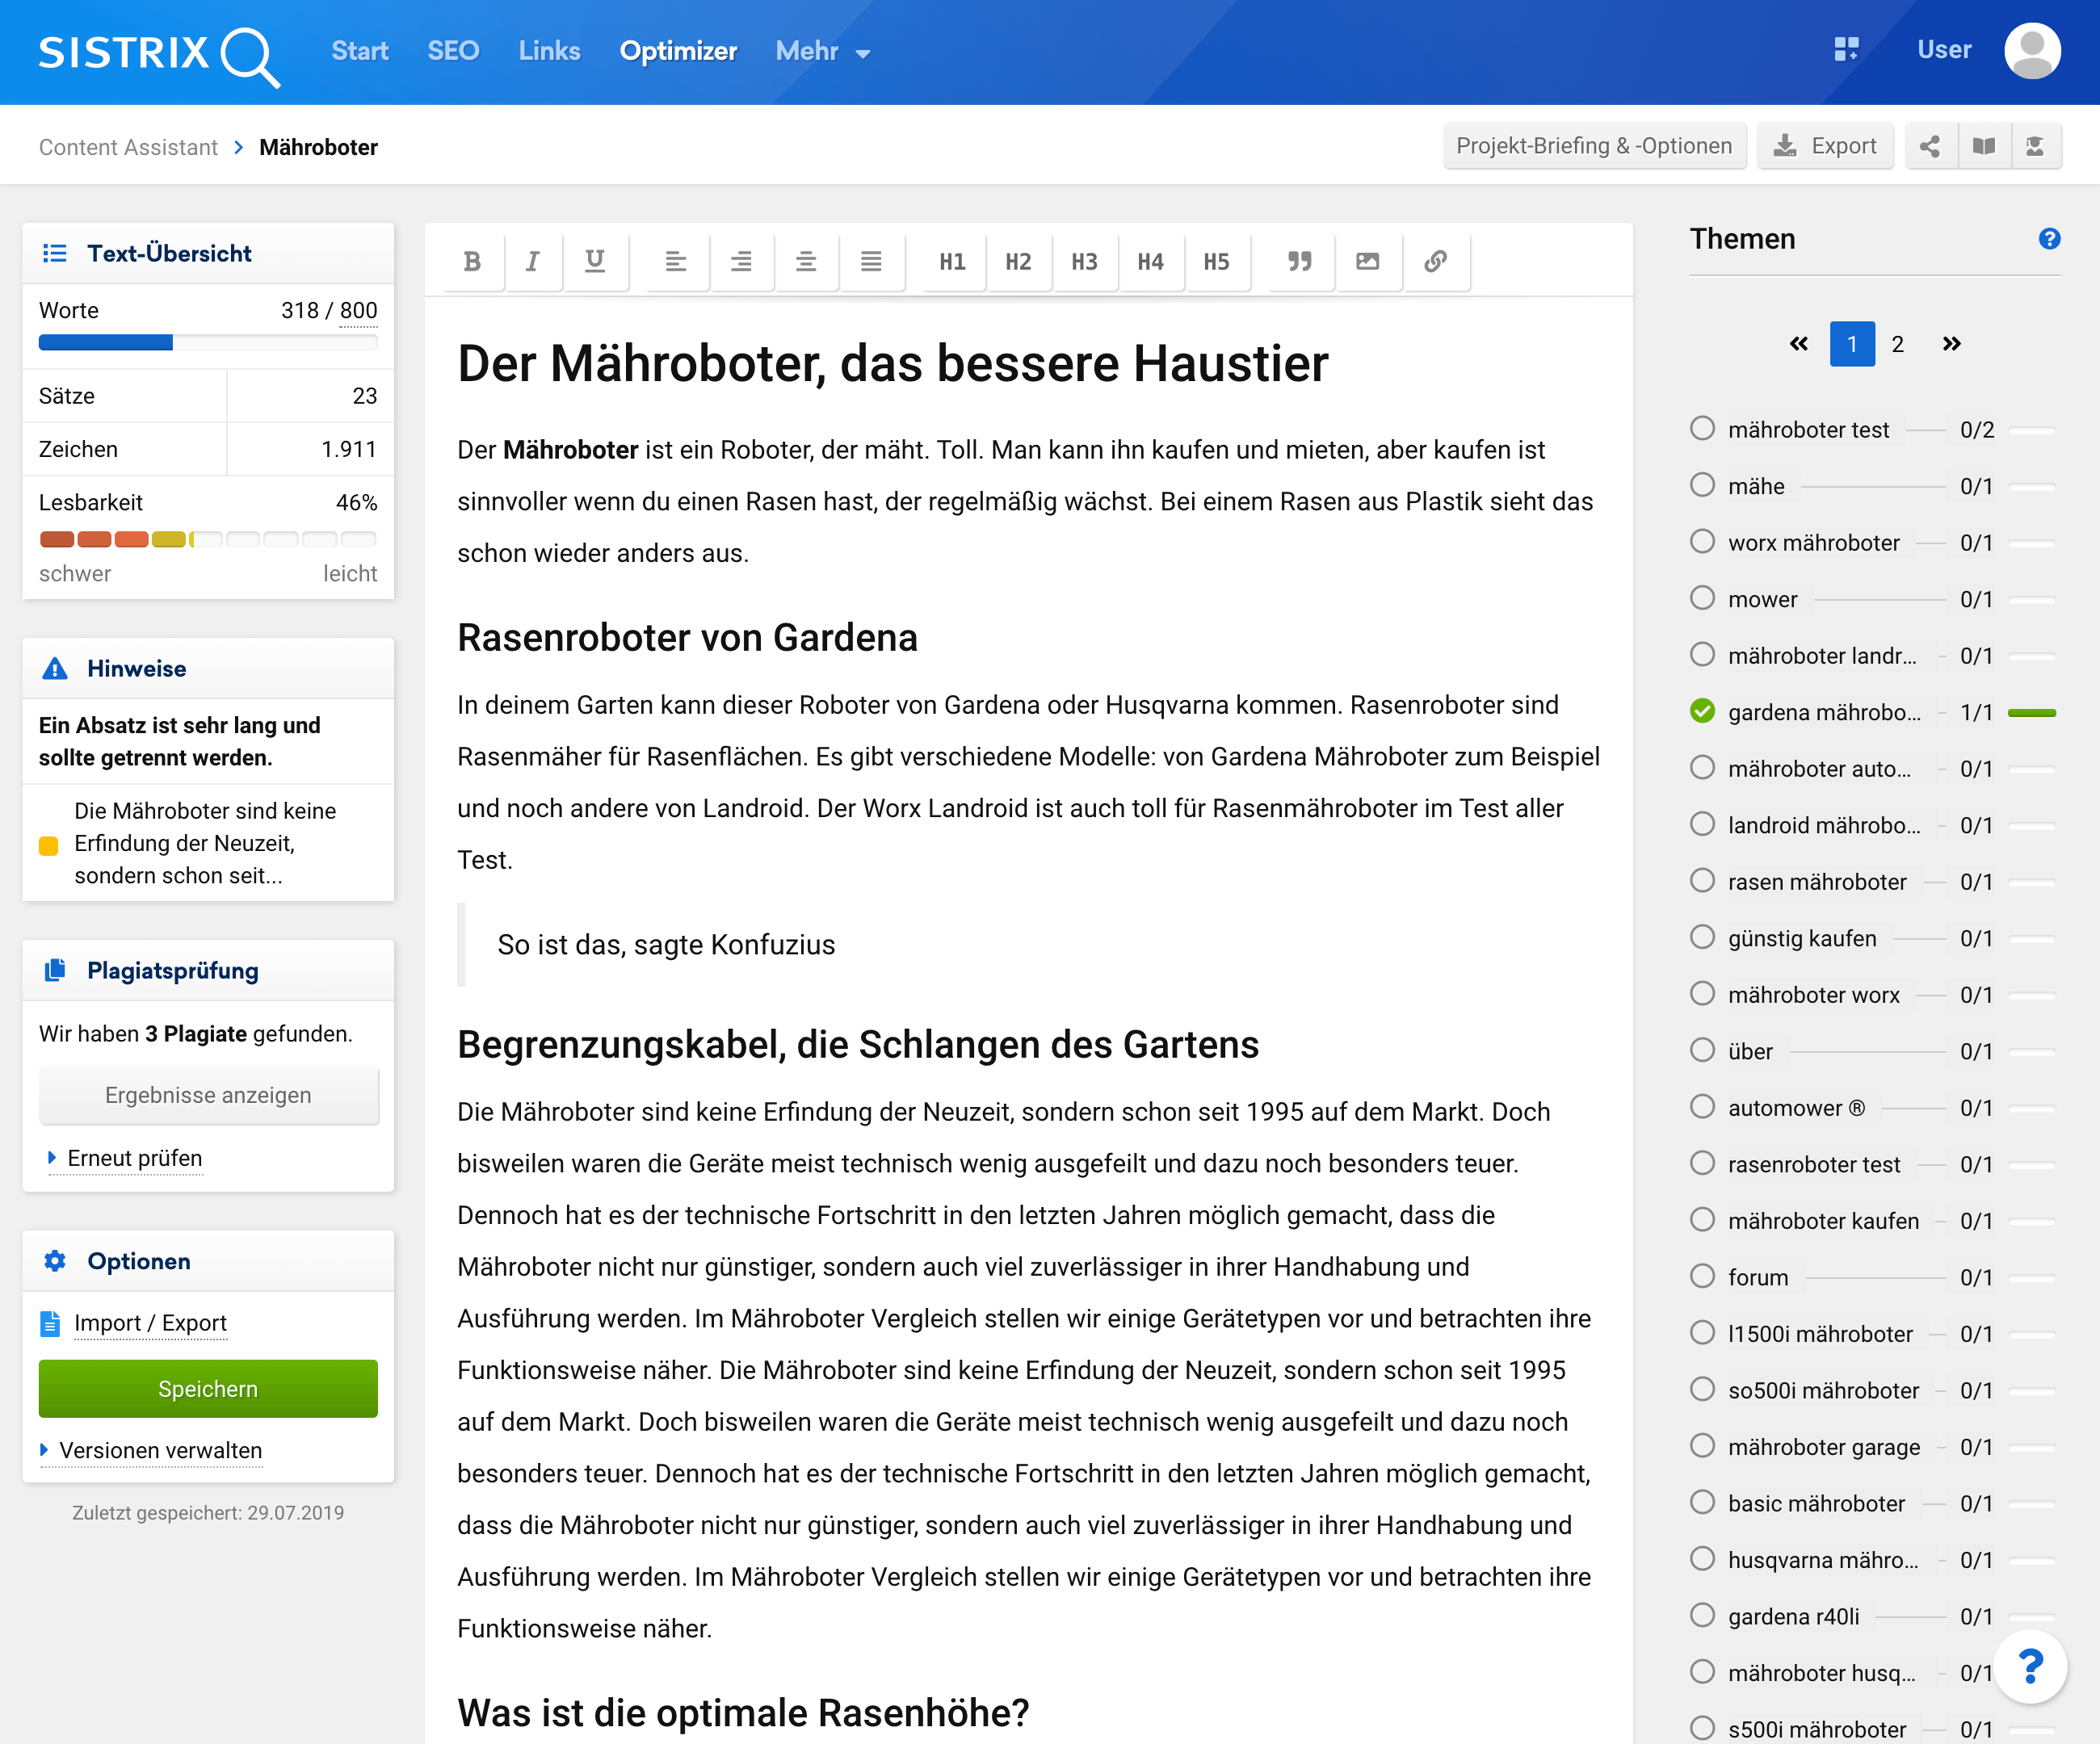Screen dimensions: 2100x1744
Task: Show plagiarism results with 'Ergebnisse anzeigen'
Action: pyautogui.click(x=208, y=1096)
